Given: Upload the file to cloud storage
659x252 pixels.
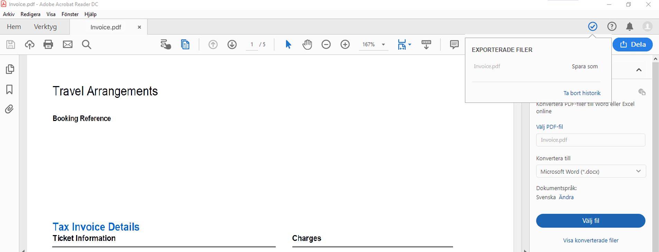Looking at the screenshot, I should coord(30,45).
